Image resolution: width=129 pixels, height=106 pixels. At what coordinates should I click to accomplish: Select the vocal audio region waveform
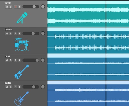point(88,15)
